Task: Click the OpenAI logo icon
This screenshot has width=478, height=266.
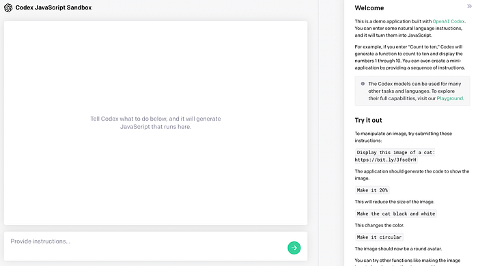Action: coord(8,8)
